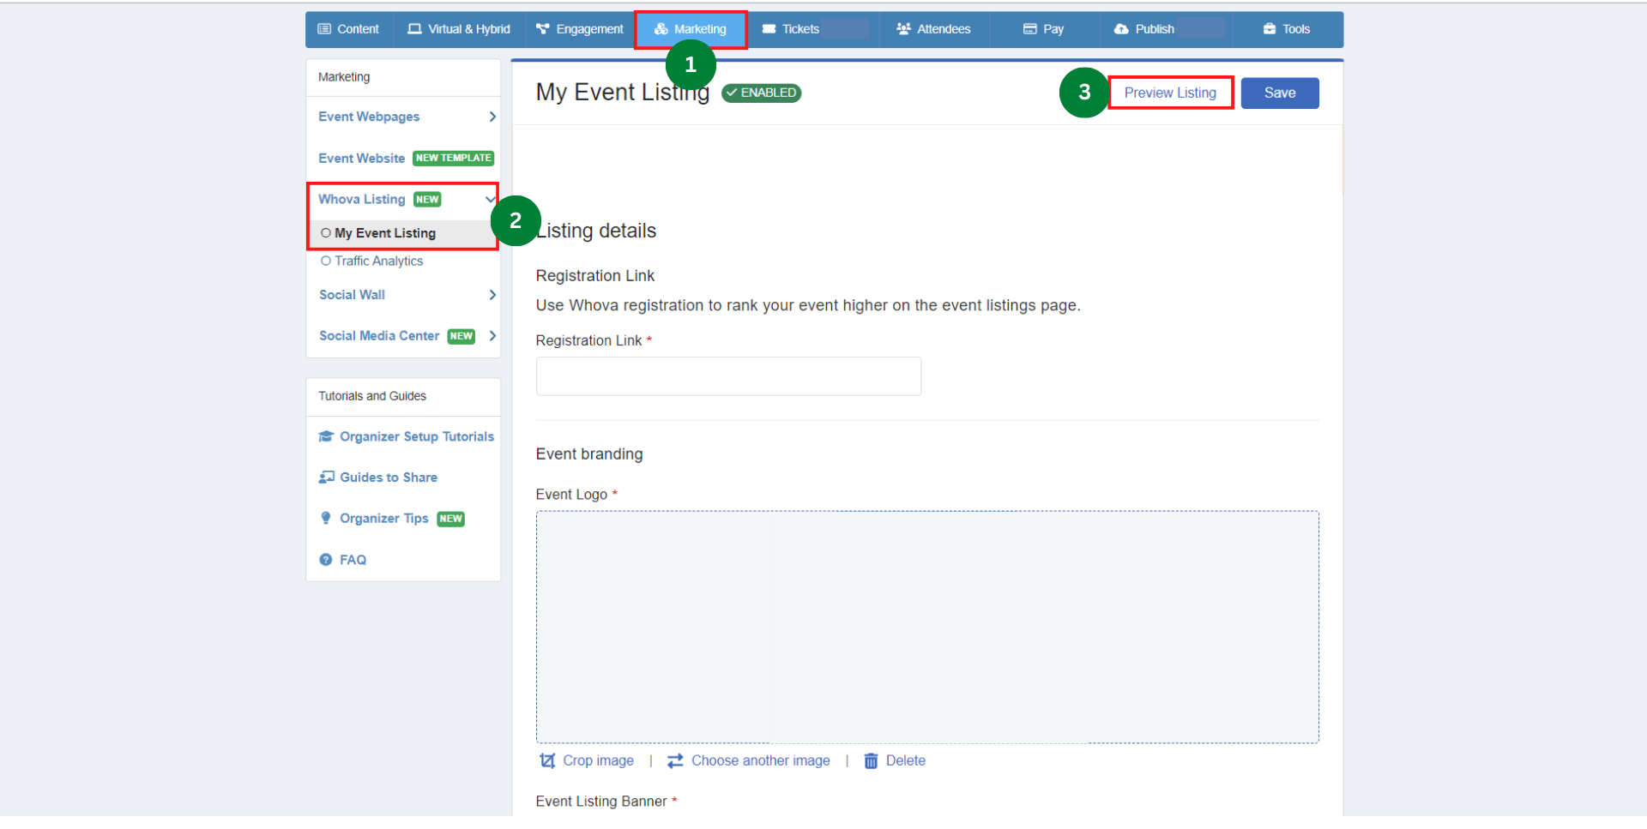
Task: Click Preview Listing button
Action: click(1170, 93)
